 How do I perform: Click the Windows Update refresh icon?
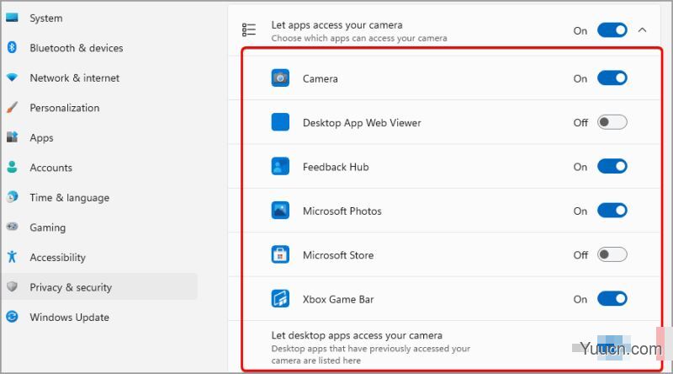tap(12, 317)
